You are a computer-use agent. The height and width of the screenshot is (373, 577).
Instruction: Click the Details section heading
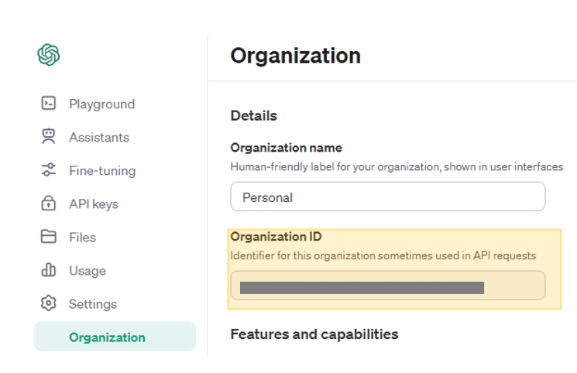pos(253,116)
